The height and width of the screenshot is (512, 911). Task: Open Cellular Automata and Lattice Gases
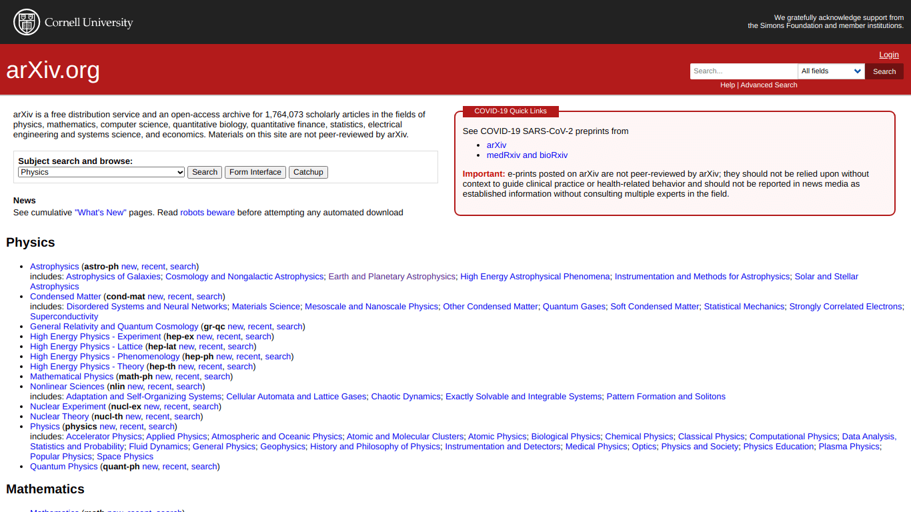coord(296,397)
